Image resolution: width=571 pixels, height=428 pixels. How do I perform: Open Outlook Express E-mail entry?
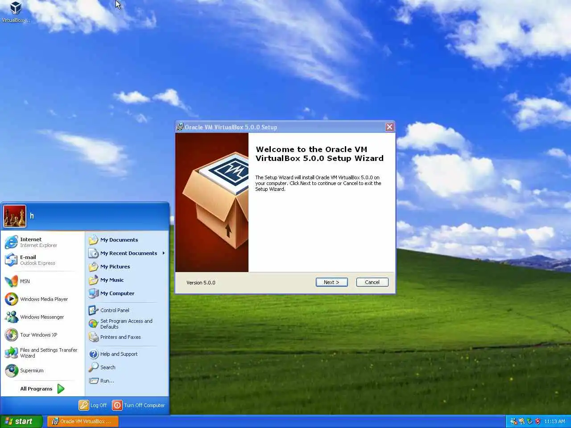(x=43, y=260)
